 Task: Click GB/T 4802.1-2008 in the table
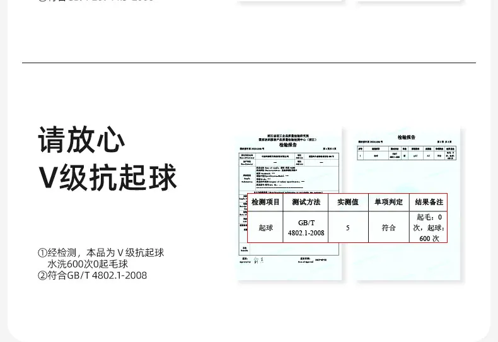[x=306, y=228]
